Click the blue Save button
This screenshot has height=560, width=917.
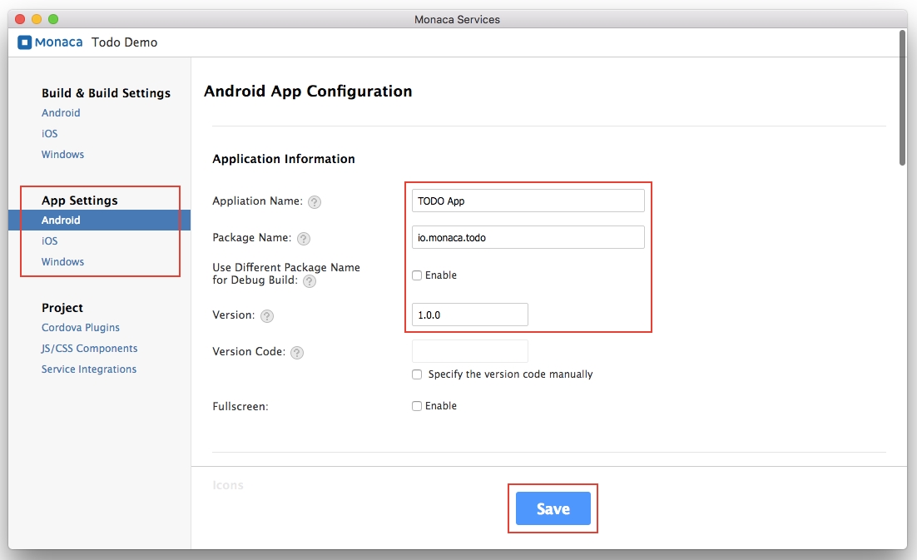click(x=553, y=508)
